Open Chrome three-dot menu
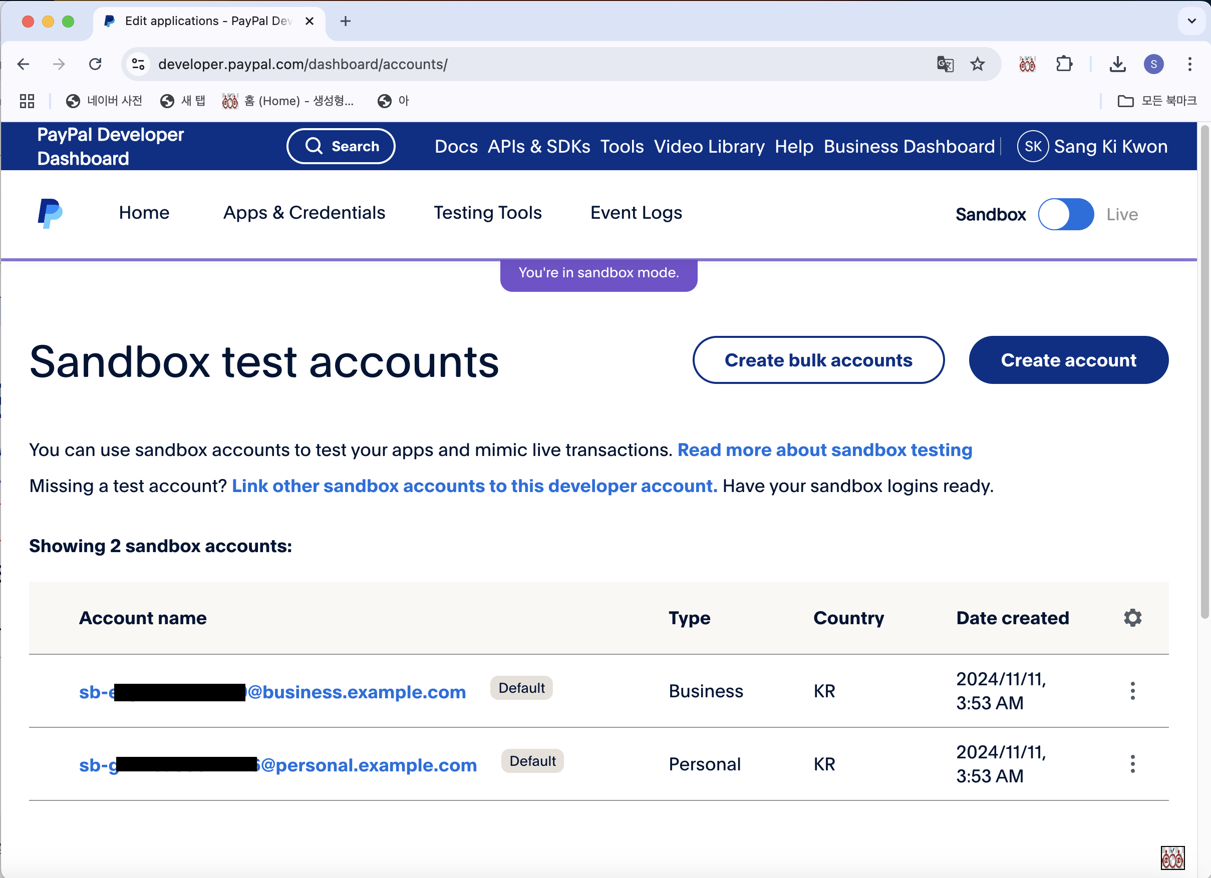 click(1189, 64)
